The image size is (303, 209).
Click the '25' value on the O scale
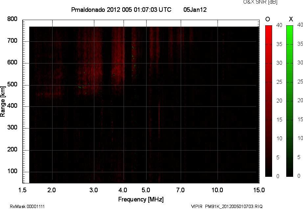pyautogui.click(x=279, y=82)
